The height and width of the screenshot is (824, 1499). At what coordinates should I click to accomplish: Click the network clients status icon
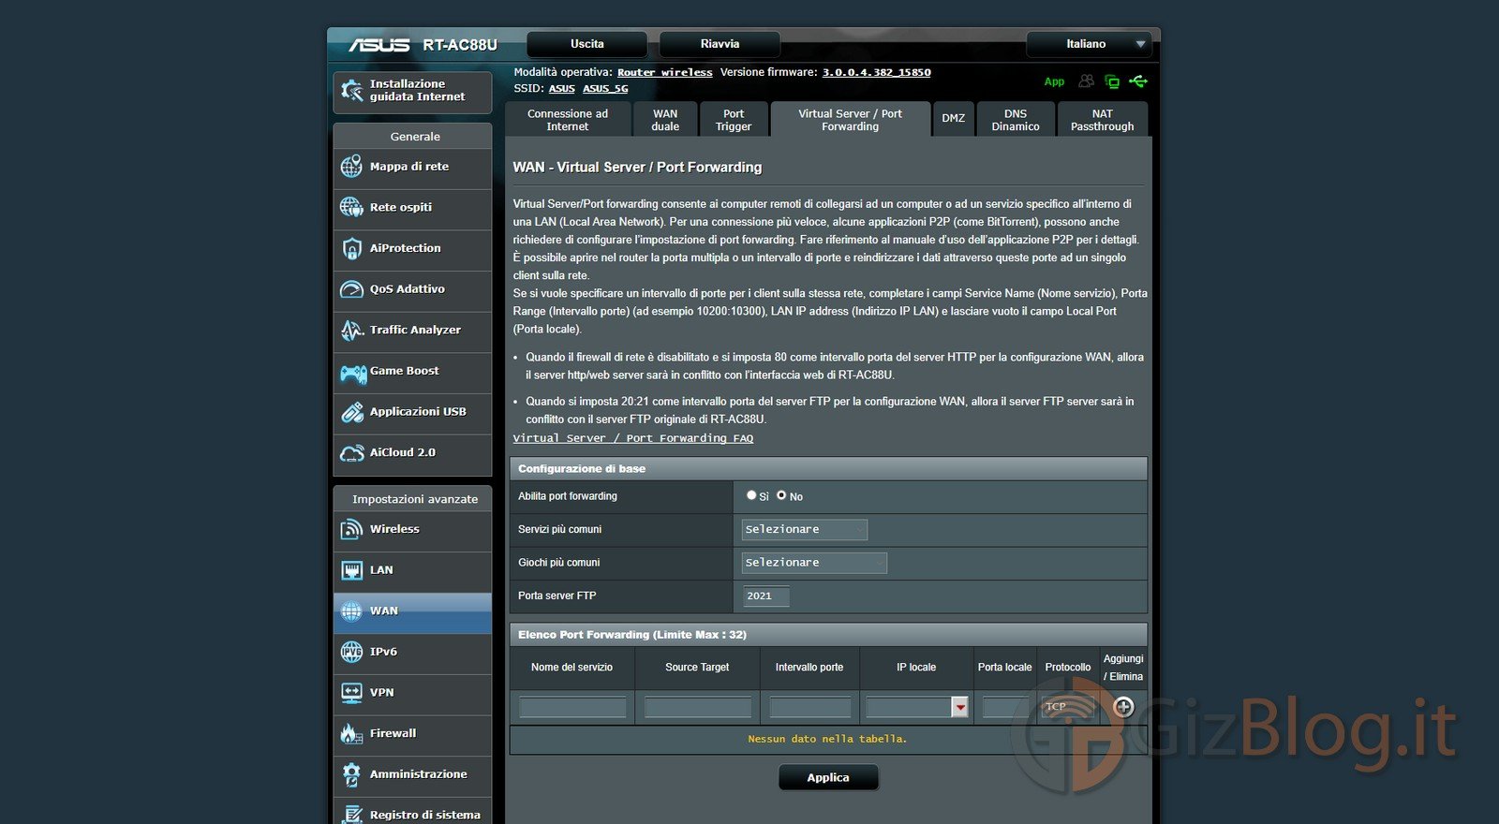pyautogui.click(x=1112, y=81)
